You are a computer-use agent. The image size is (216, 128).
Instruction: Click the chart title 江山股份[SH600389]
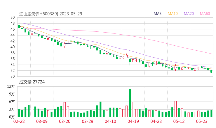[39, 14]
